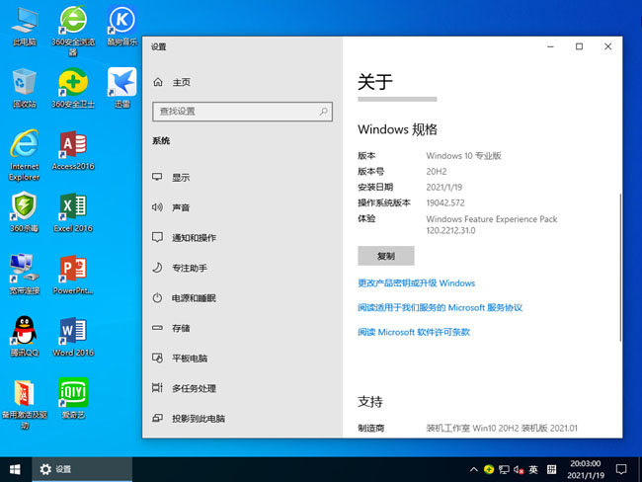Viewport: 642px width, 482px height.
Task: Open the notification center icon
Action: (621, 469)
